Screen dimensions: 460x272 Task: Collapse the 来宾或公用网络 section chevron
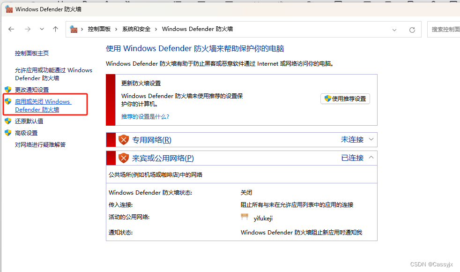point(371,158)
